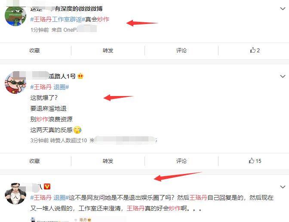The width and height of the screenshot is (289, 222).
Task: Click the crying emoji in second post
Action: click(x=77, y=130)
